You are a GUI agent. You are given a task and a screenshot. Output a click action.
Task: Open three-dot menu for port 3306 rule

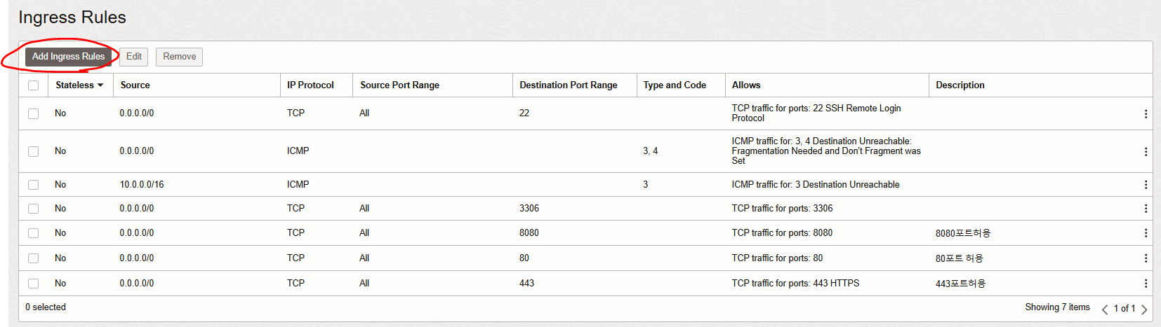tap(1146, 209)
